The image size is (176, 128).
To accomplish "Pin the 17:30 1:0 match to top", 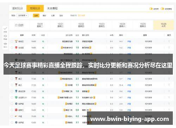I will pos(169,91).
